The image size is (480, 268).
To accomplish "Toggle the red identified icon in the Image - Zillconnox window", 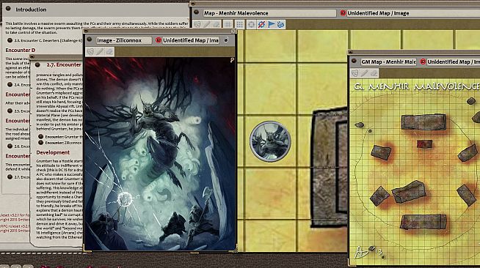I will (159, 40).
